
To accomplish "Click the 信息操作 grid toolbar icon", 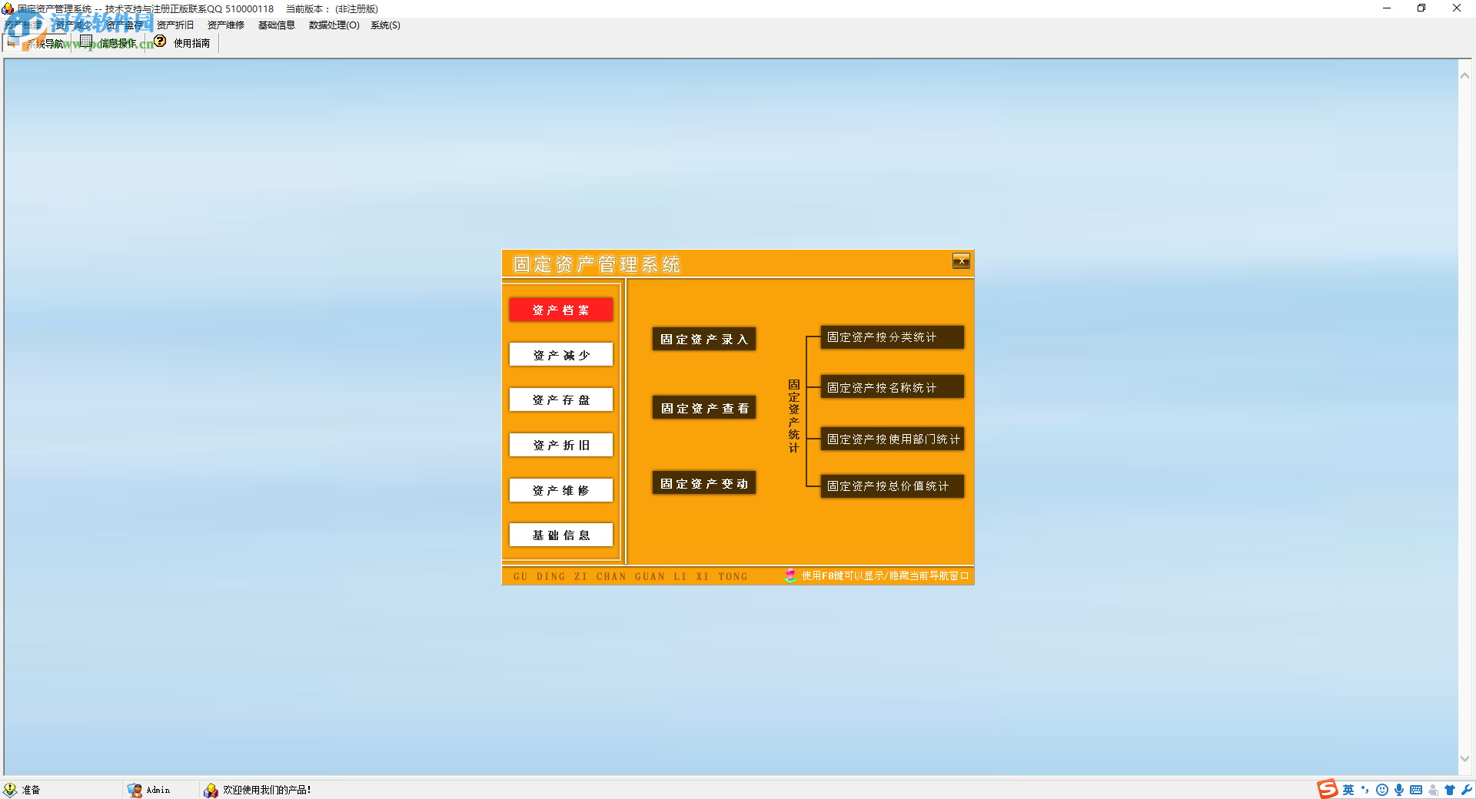I will click(86, 41).
